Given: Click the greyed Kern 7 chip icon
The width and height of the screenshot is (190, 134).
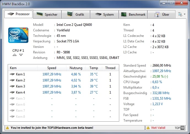Looking at the screenshot, I should [12, 110].
